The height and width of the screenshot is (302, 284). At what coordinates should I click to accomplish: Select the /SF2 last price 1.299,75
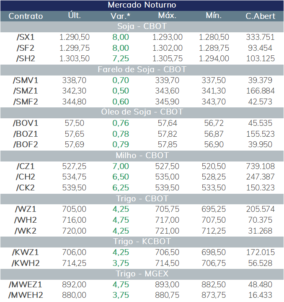(x=75, y=48)
